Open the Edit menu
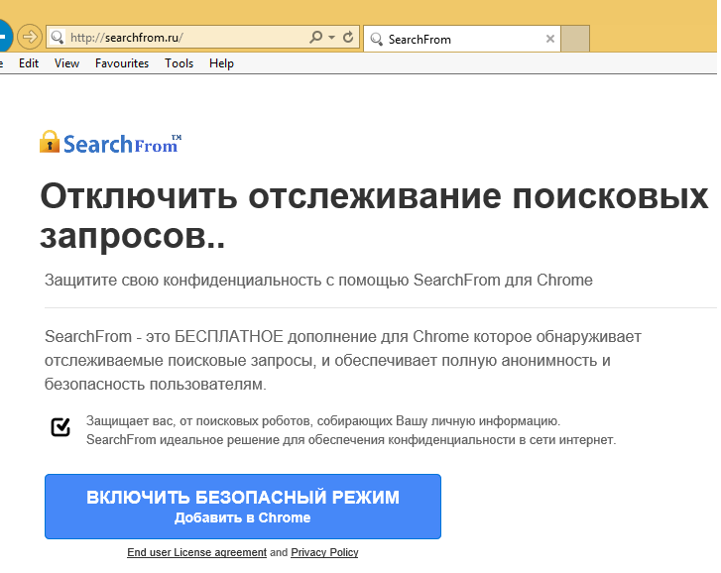 pyautogui.click(x=29, y=63)
